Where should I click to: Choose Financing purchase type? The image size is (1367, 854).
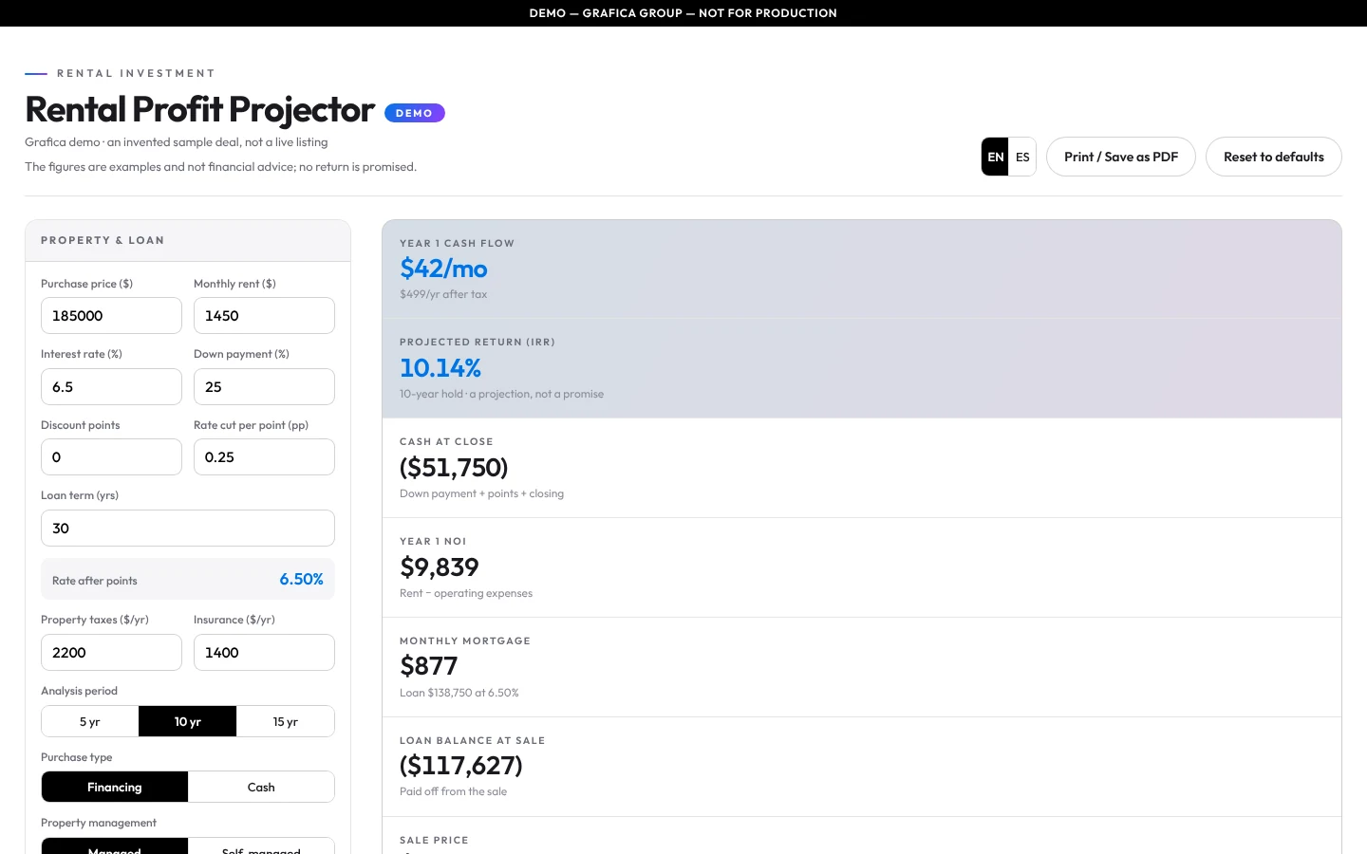tap(115, 787)
